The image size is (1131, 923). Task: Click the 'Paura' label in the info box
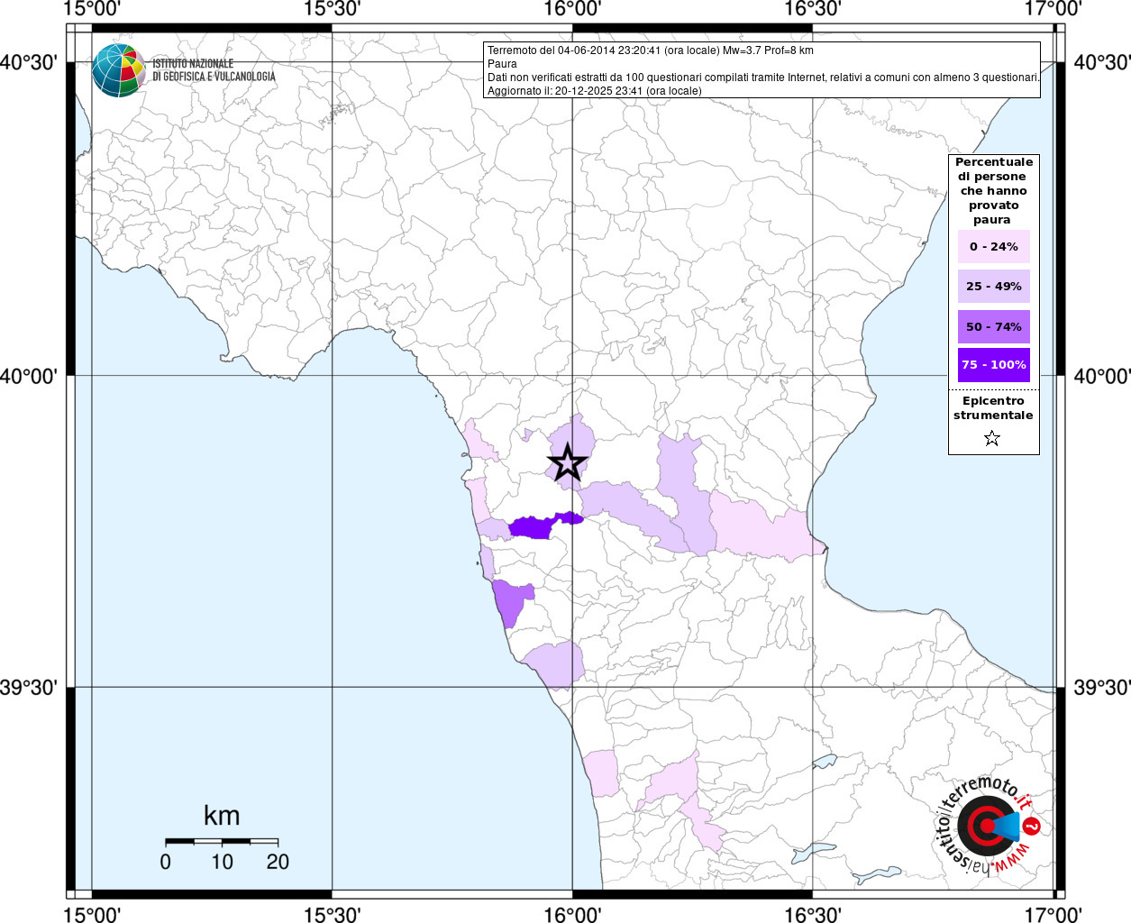click(502, 64)
